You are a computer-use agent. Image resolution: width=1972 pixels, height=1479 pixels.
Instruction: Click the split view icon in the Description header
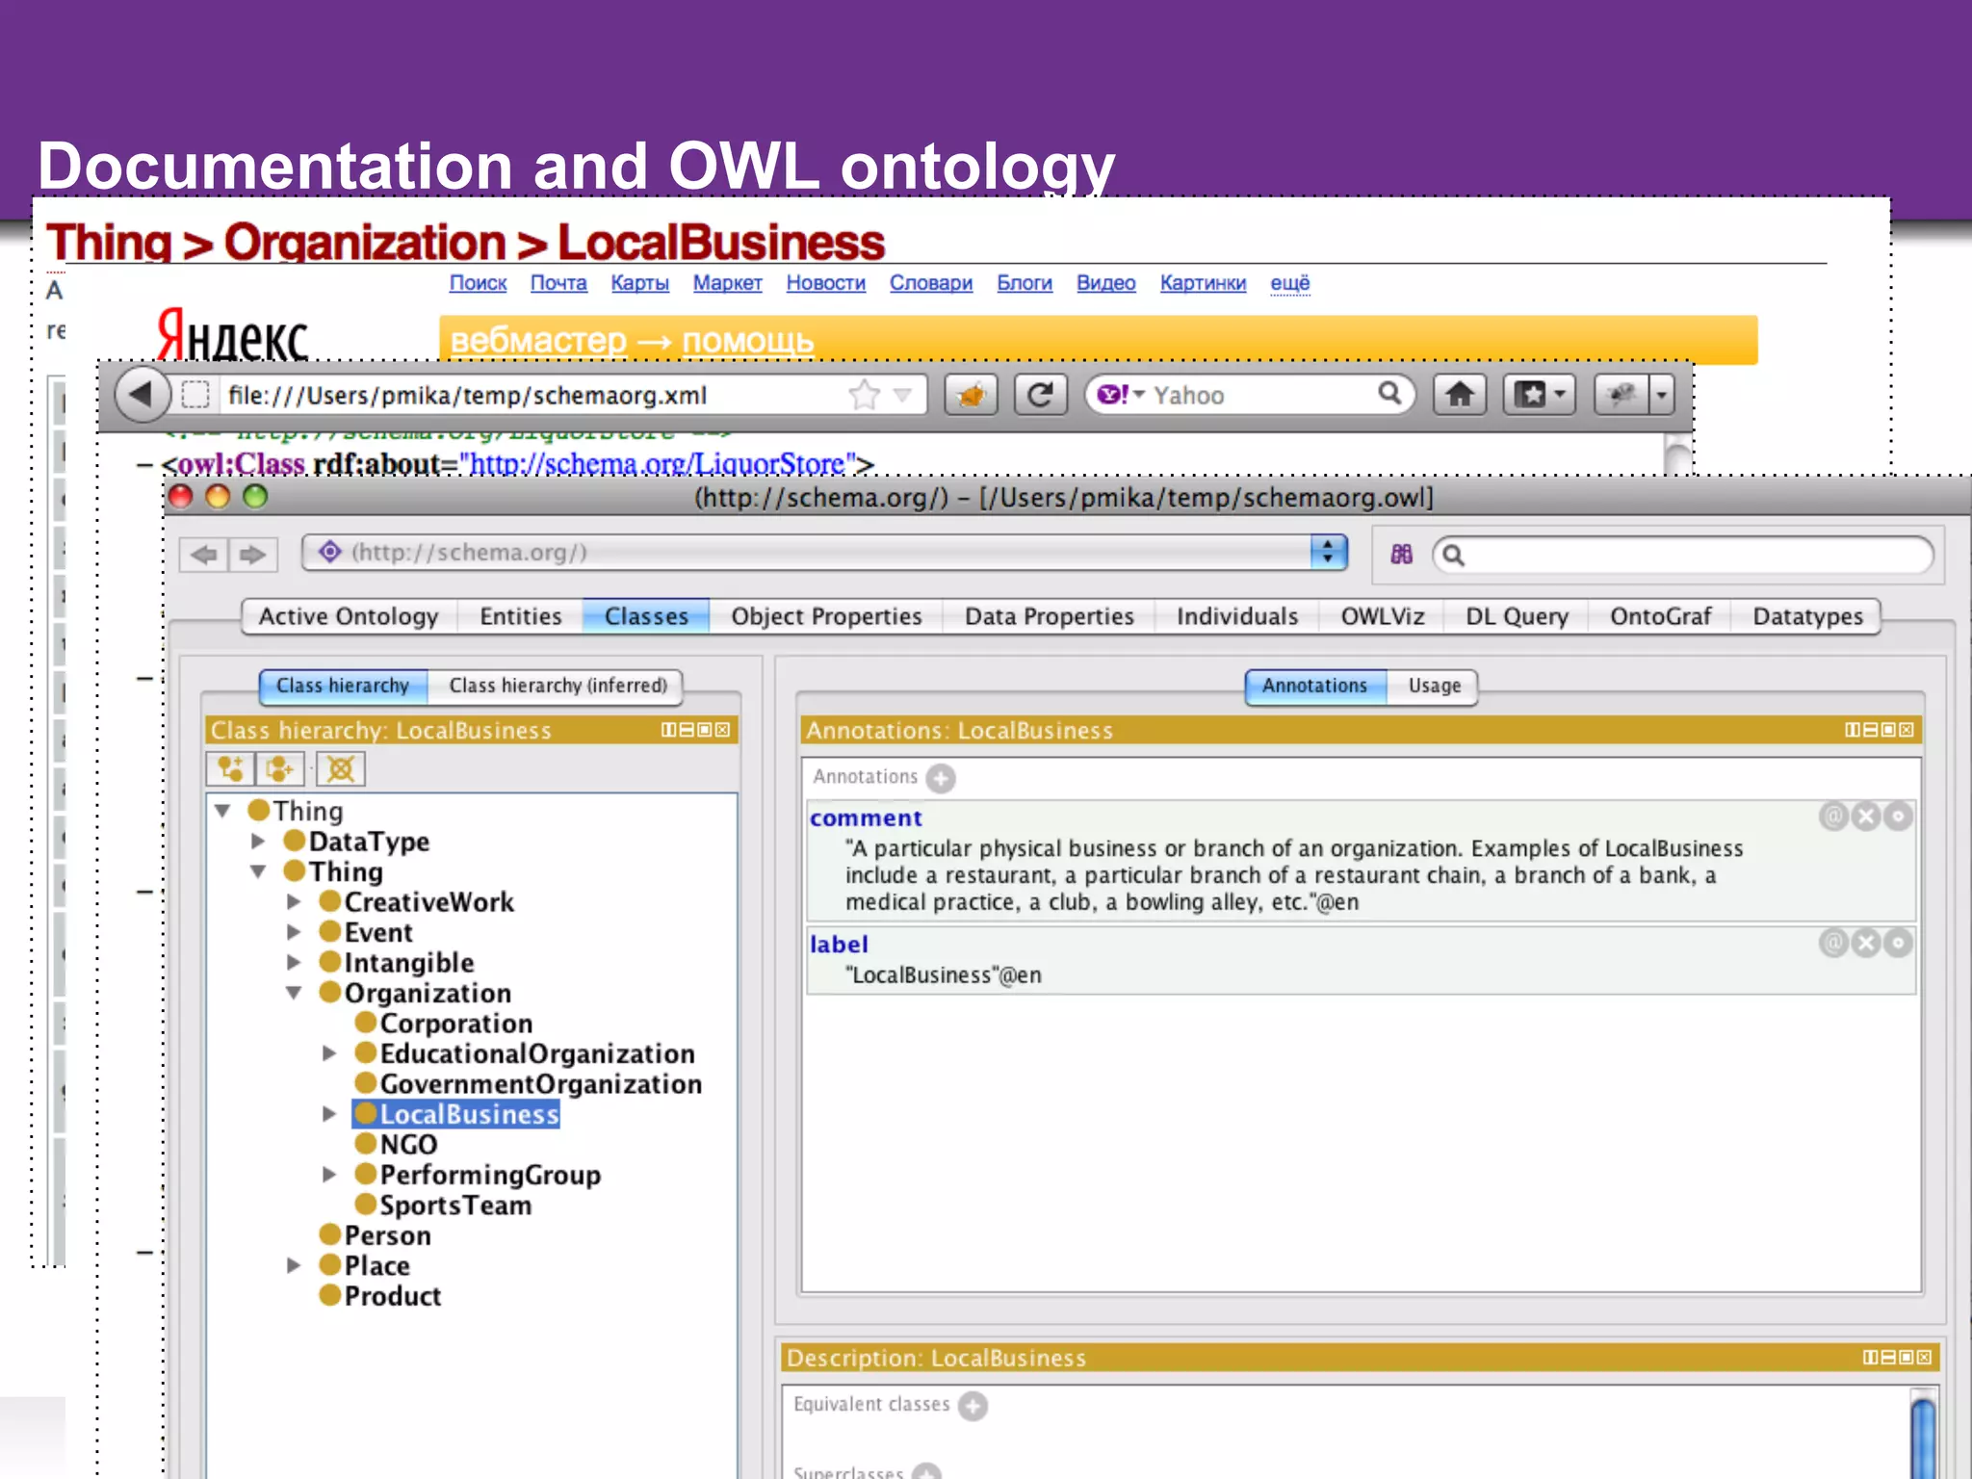pyautogui.click(x=1870, y=1357)
